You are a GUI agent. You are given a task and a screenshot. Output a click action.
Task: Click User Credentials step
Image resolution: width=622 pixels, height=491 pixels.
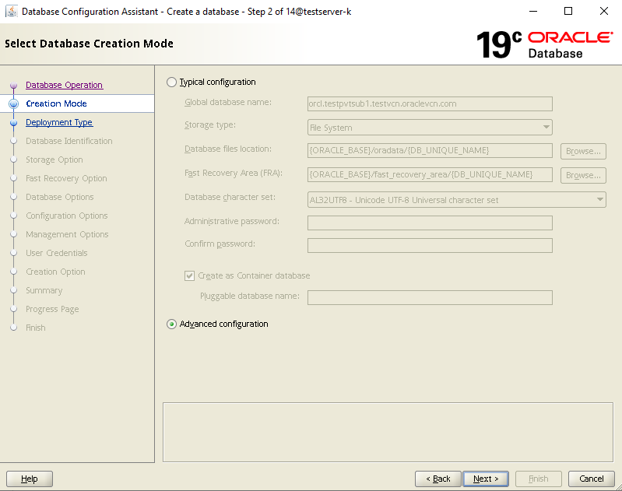56,253
